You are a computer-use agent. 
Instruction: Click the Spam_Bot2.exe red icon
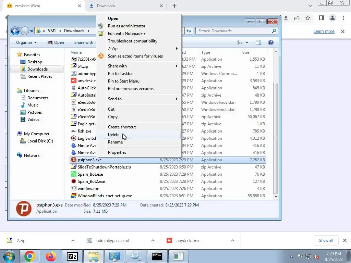[x=73, y=181]
